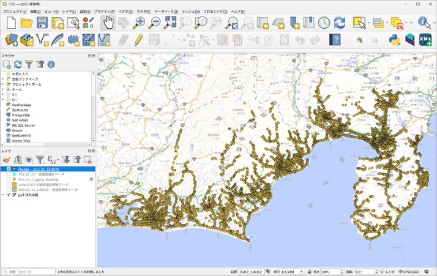Expand the Project Home item in the browser
Screen dimensions: 437x276
(3, 84)
